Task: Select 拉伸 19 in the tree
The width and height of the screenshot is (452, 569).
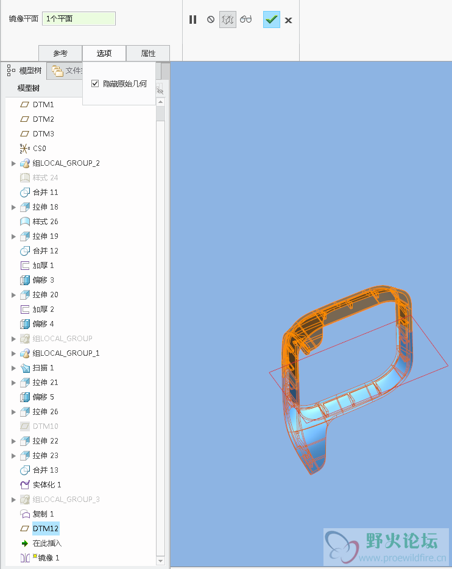Action: (45, 236)
